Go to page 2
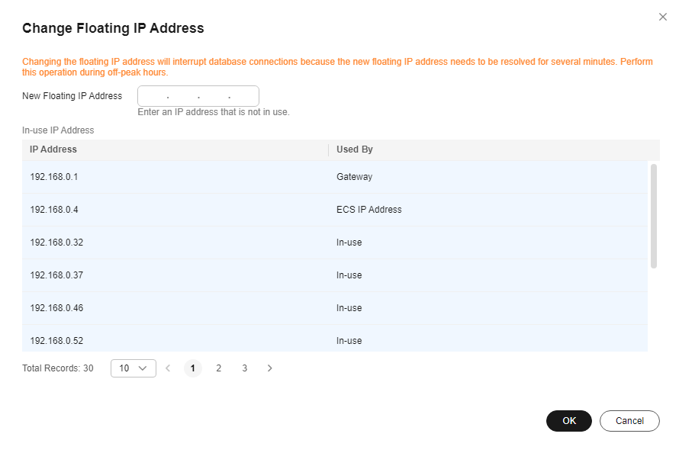This screenshot has height=453, width=679. click(x=219, y=368)
